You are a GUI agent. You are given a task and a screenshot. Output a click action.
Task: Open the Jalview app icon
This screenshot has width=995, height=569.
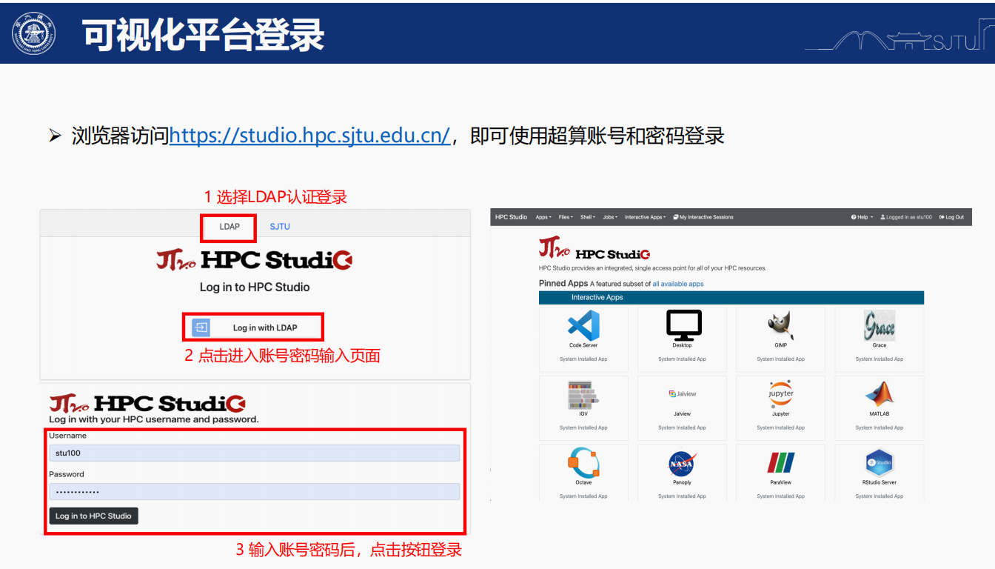(682, 394)
